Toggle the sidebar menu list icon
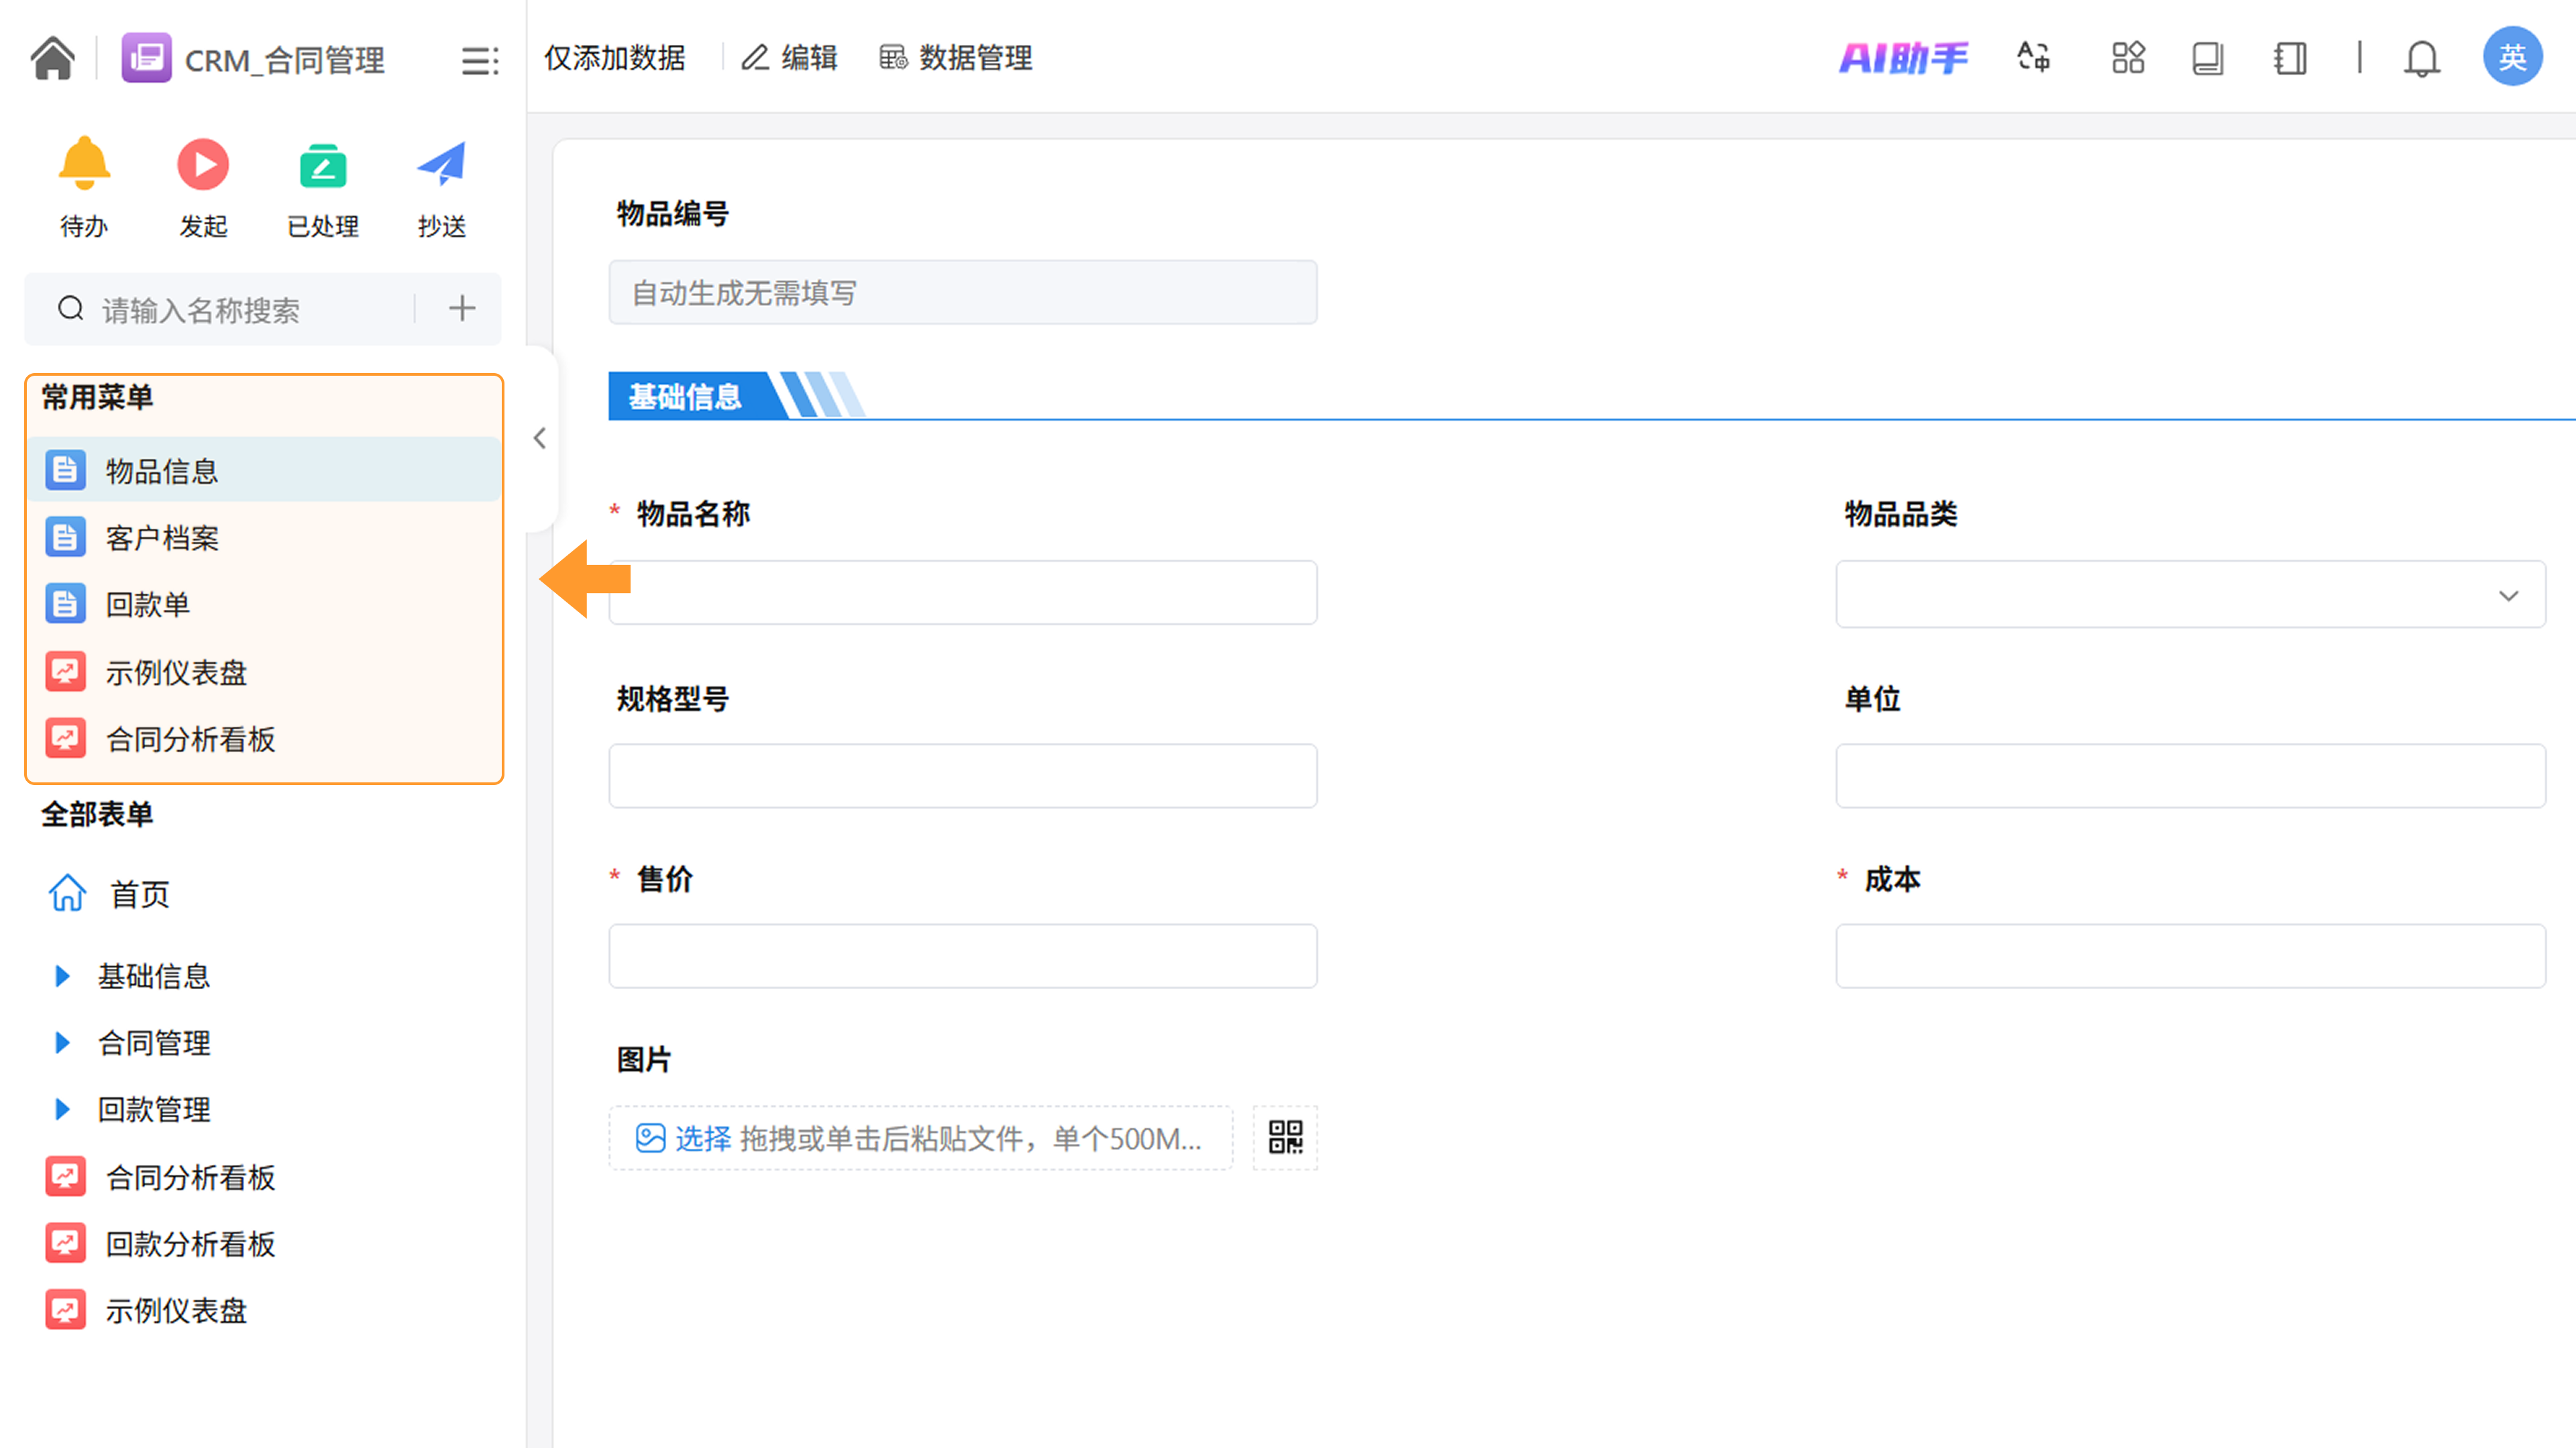 tap(479, 60)
